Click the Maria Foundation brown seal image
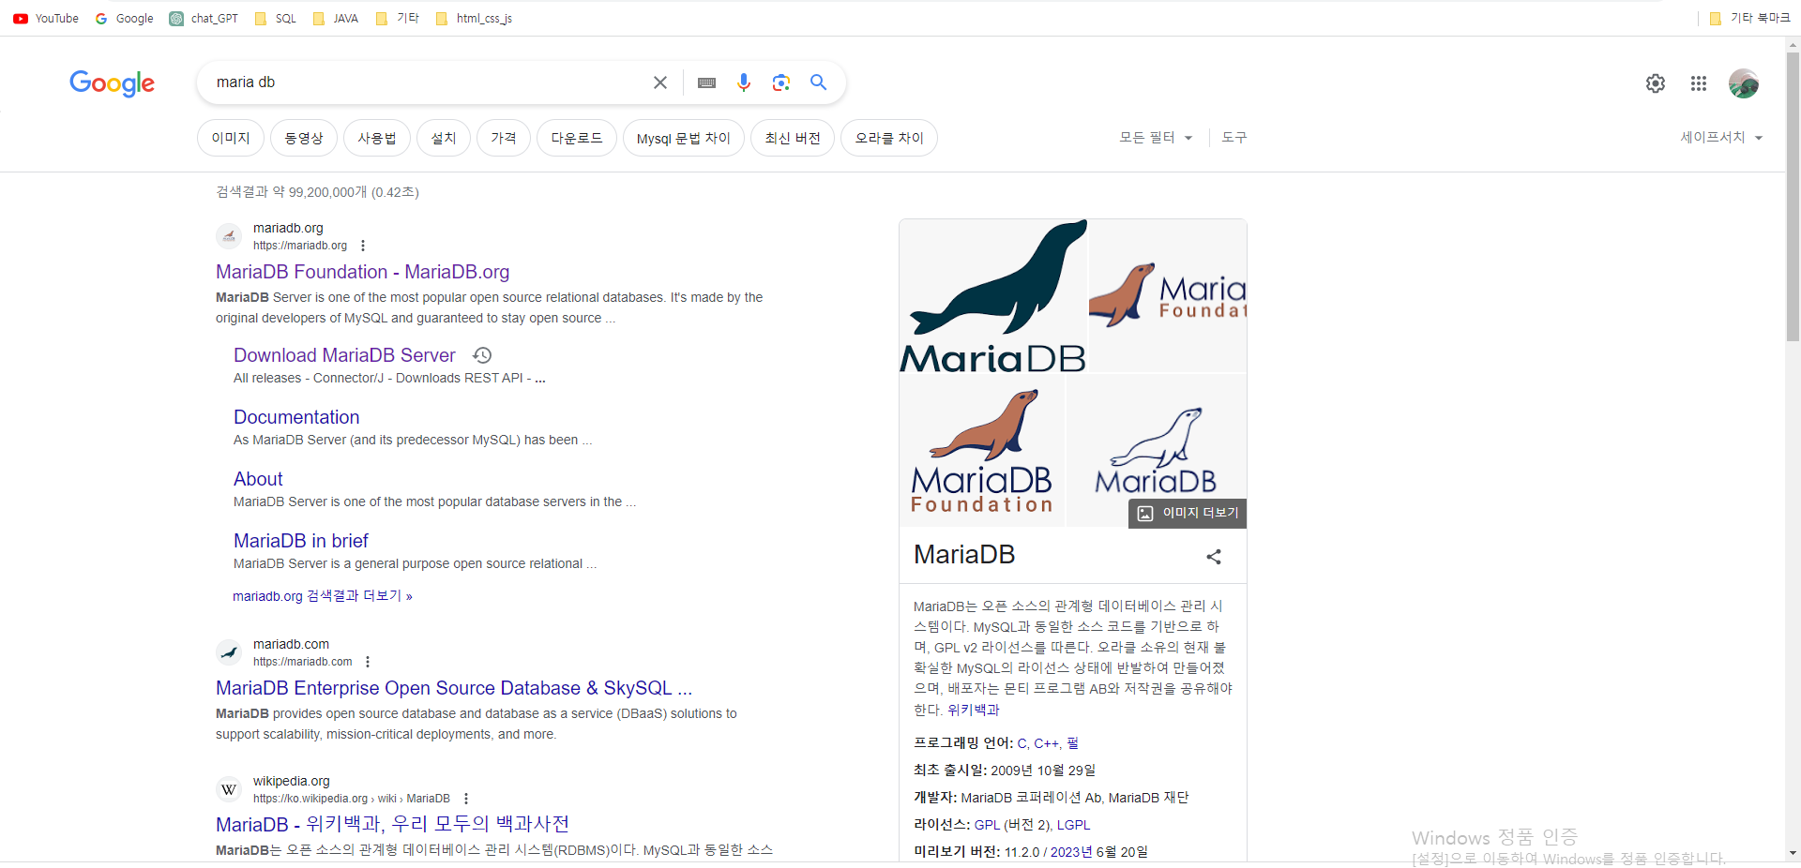The image size is (1801, 868). pyautogui.click(x=1168, y=296)
